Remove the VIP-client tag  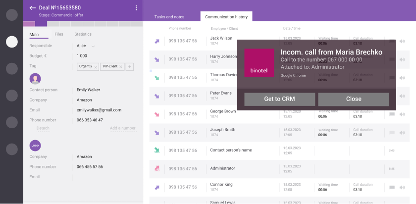(121, 67)
